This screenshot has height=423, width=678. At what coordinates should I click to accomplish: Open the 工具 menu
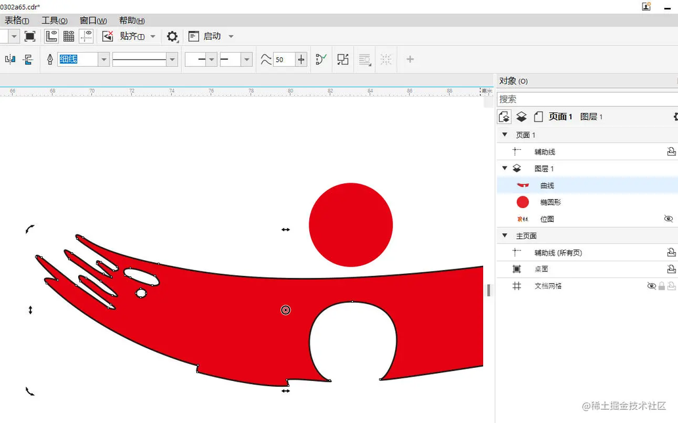coord(54,20)
